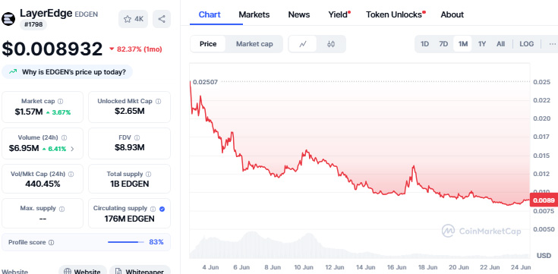Open the Whitepaper link button
This screenshot has height=274, width=558.
coord(140,271)
